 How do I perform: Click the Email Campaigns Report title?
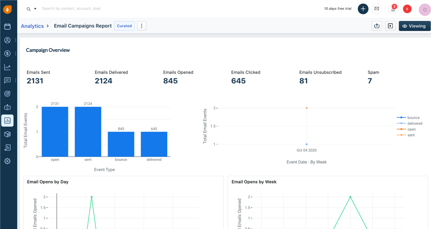click(83, 26)
